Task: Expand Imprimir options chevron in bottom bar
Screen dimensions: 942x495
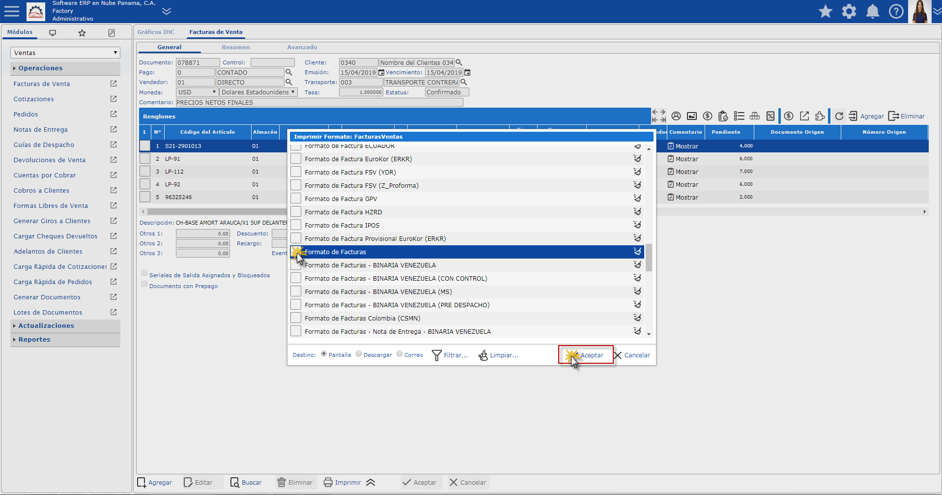Action: coord(371,482)
